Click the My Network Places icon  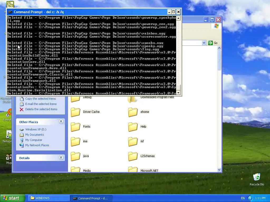click(x=22, y=145)
